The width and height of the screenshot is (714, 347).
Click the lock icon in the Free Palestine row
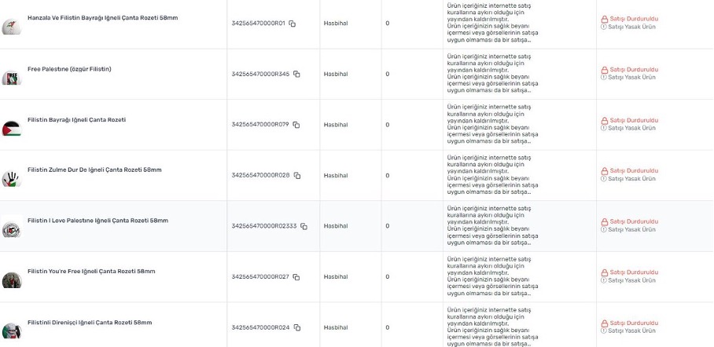pos(604,70)
